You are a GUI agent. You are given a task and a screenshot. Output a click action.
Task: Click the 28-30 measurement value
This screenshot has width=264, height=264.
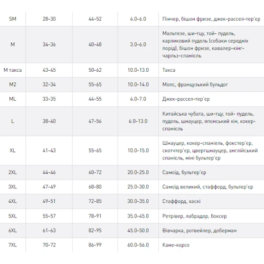point(49,19)
